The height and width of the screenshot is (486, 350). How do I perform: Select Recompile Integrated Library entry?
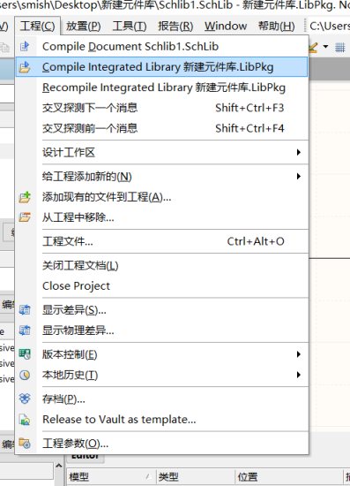[x=162, y=87]
